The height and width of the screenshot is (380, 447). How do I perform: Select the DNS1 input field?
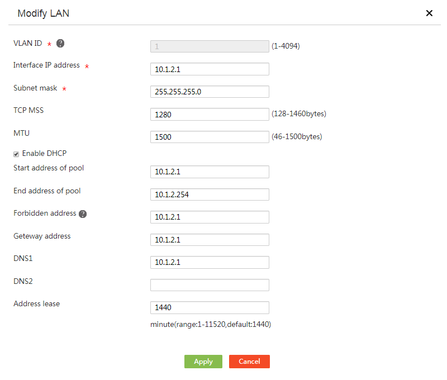[210, 262]
